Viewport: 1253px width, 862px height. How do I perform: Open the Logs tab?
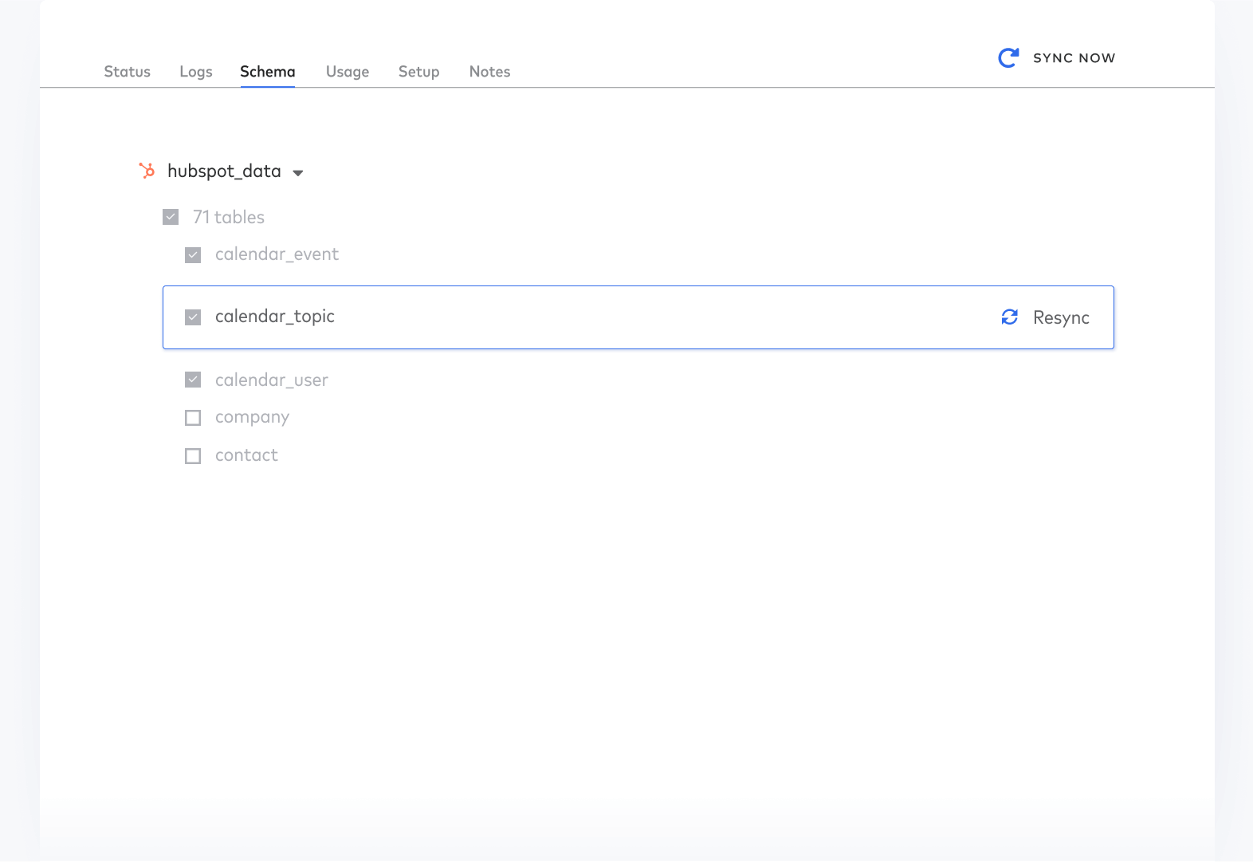pyautogui.click(x=196, y=72)
